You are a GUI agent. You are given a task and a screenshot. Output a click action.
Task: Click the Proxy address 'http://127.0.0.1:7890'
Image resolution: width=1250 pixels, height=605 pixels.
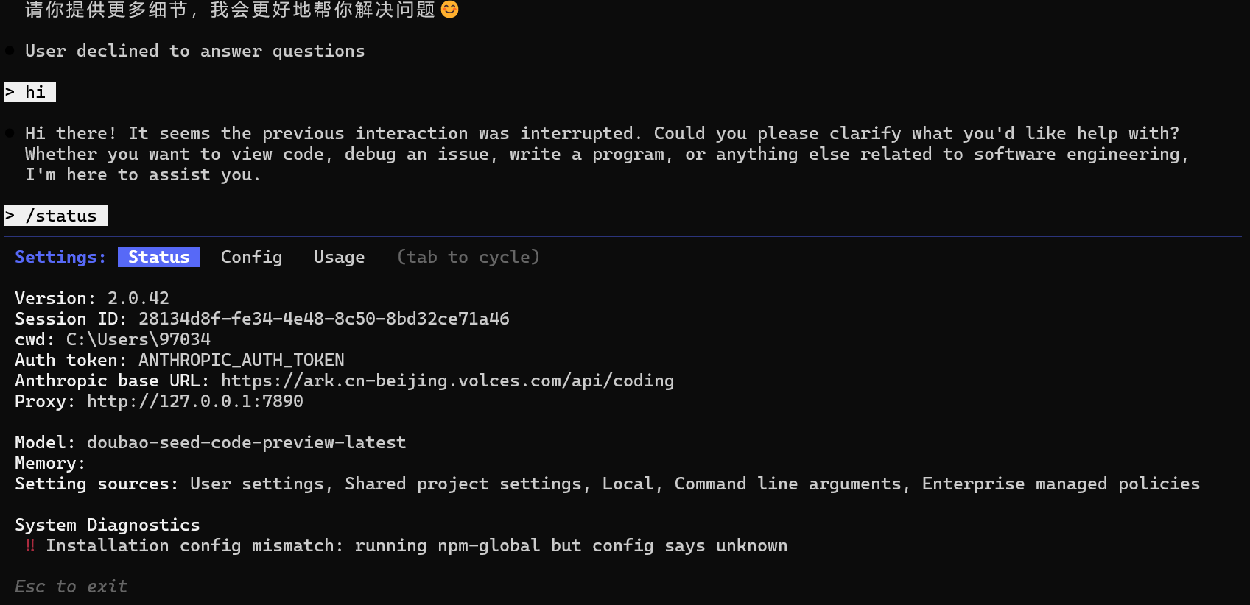[194, 401]
